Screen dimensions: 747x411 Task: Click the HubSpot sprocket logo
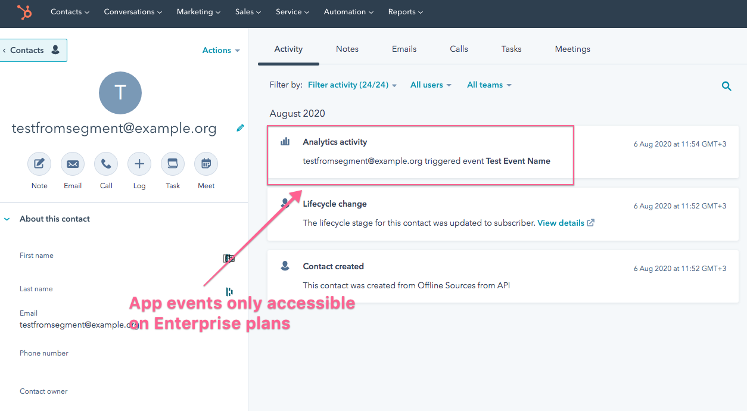tap(24, 12)
